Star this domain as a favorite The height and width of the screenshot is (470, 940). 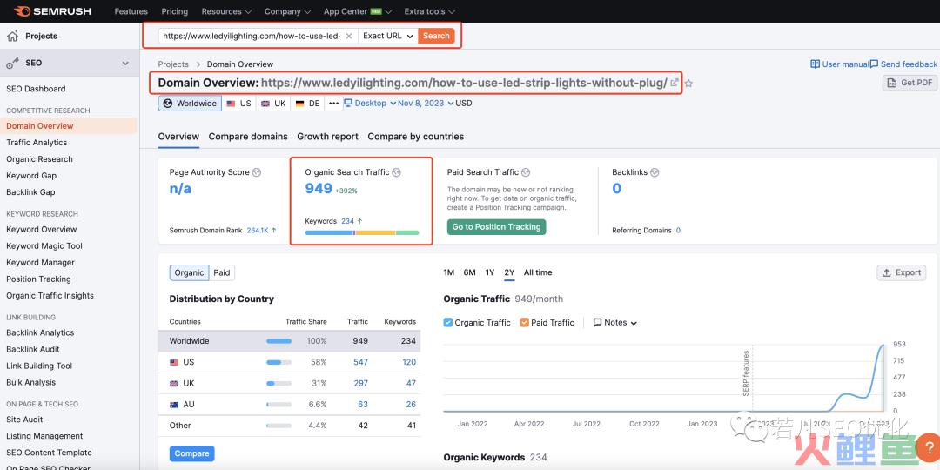(x=688, y=84)
